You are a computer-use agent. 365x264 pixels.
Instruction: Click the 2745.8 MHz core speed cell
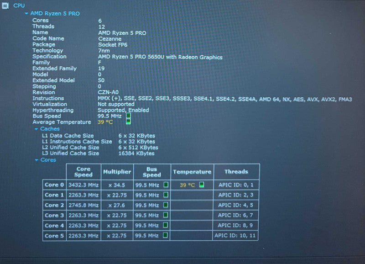tap(83, 205)
